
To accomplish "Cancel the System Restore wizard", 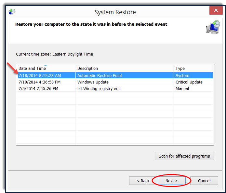I will coord(204,181).
